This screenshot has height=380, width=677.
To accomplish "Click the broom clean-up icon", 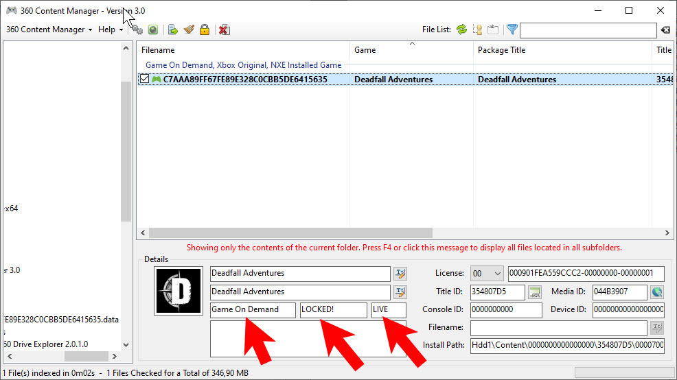I will (189, 29).
